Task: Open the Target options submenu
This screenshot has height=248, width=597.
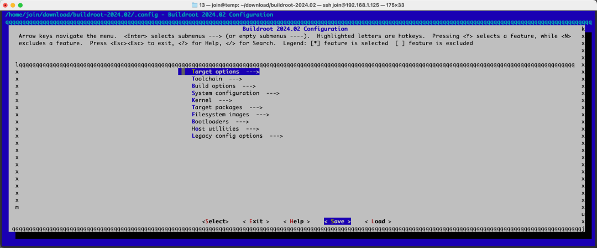Action: (x=219, y=72)
